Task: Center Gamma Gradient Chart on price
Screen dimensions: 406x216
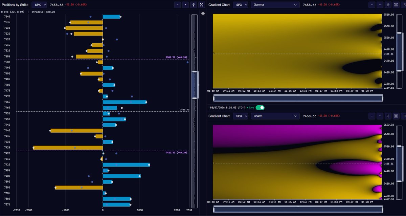Action: (x=388, y=5)
